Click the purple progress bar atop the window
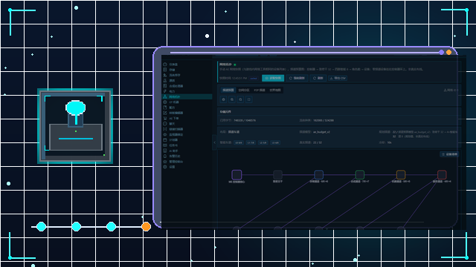 click(305, 53)
